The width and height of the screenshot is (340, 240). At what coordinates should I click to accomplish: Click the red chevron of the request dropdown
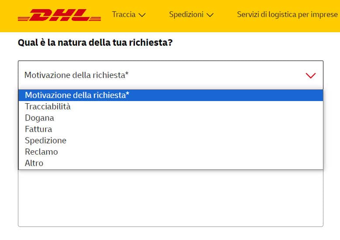[311, 75]
